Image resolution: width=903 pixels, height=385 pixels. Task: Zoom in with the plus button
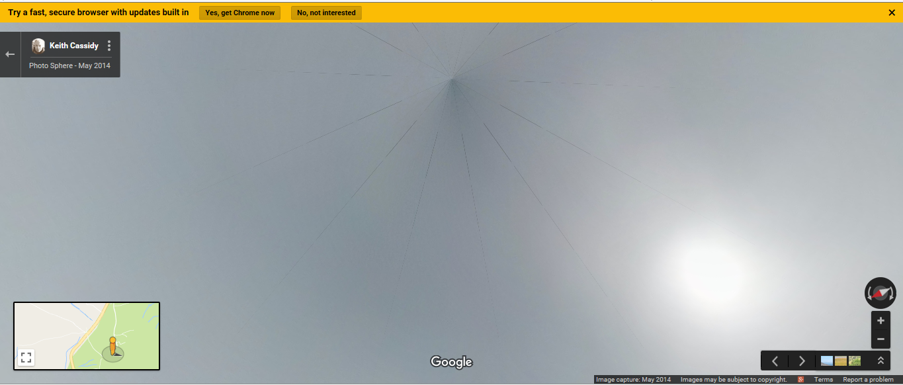[x=881, y=321]
